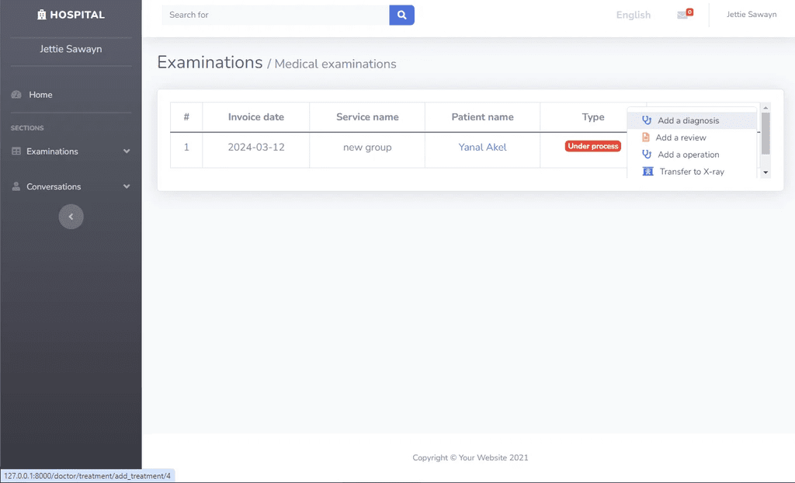Open the envelope messages icon

682,16
